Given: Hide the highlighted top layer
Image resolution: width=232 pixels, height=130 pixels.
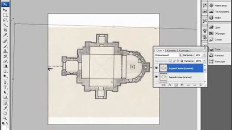Looking at the screenshot, I should coord(156,68).
